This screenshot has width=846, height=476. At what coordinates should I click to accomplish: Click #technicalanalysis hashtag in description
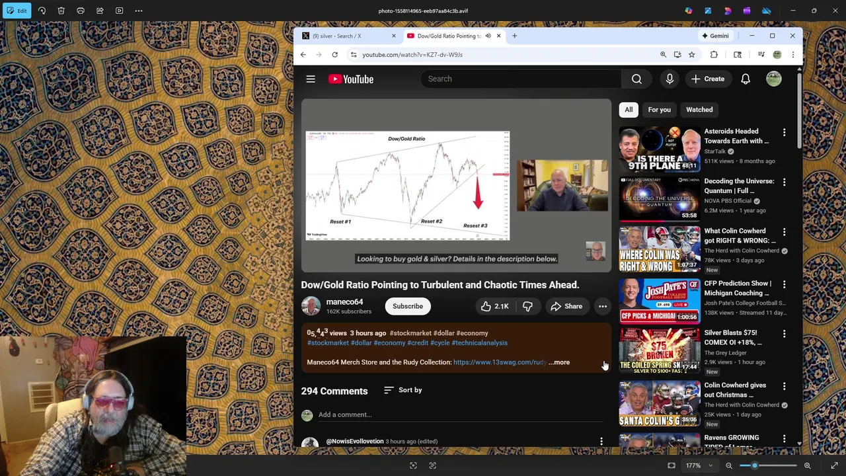tap(479, 343)
